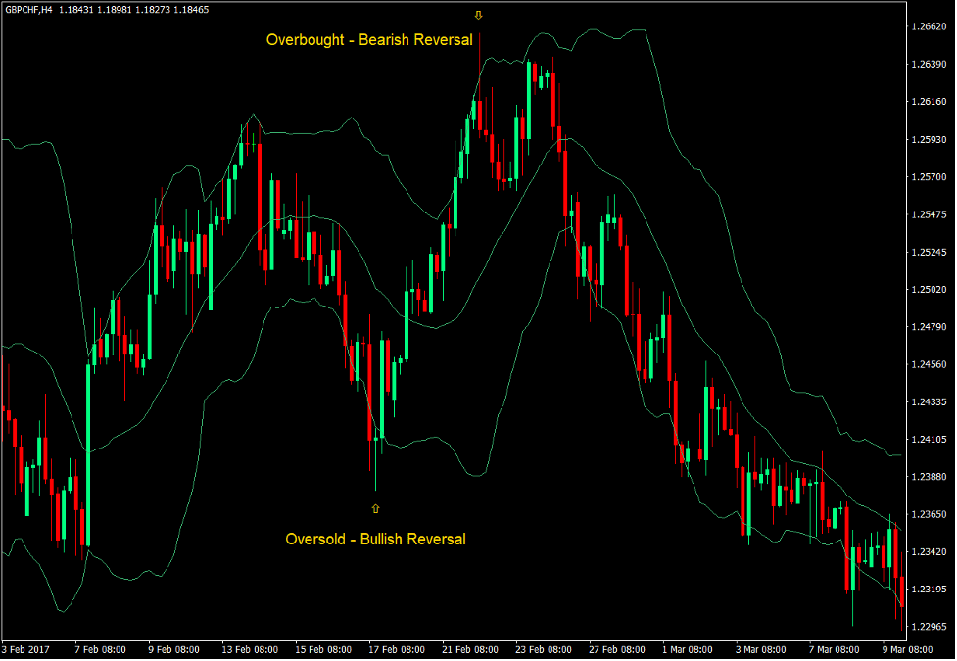Click the orange down arrow above Bearish Reversal
This screenshot has width=957, height=661.
(478, 16)
